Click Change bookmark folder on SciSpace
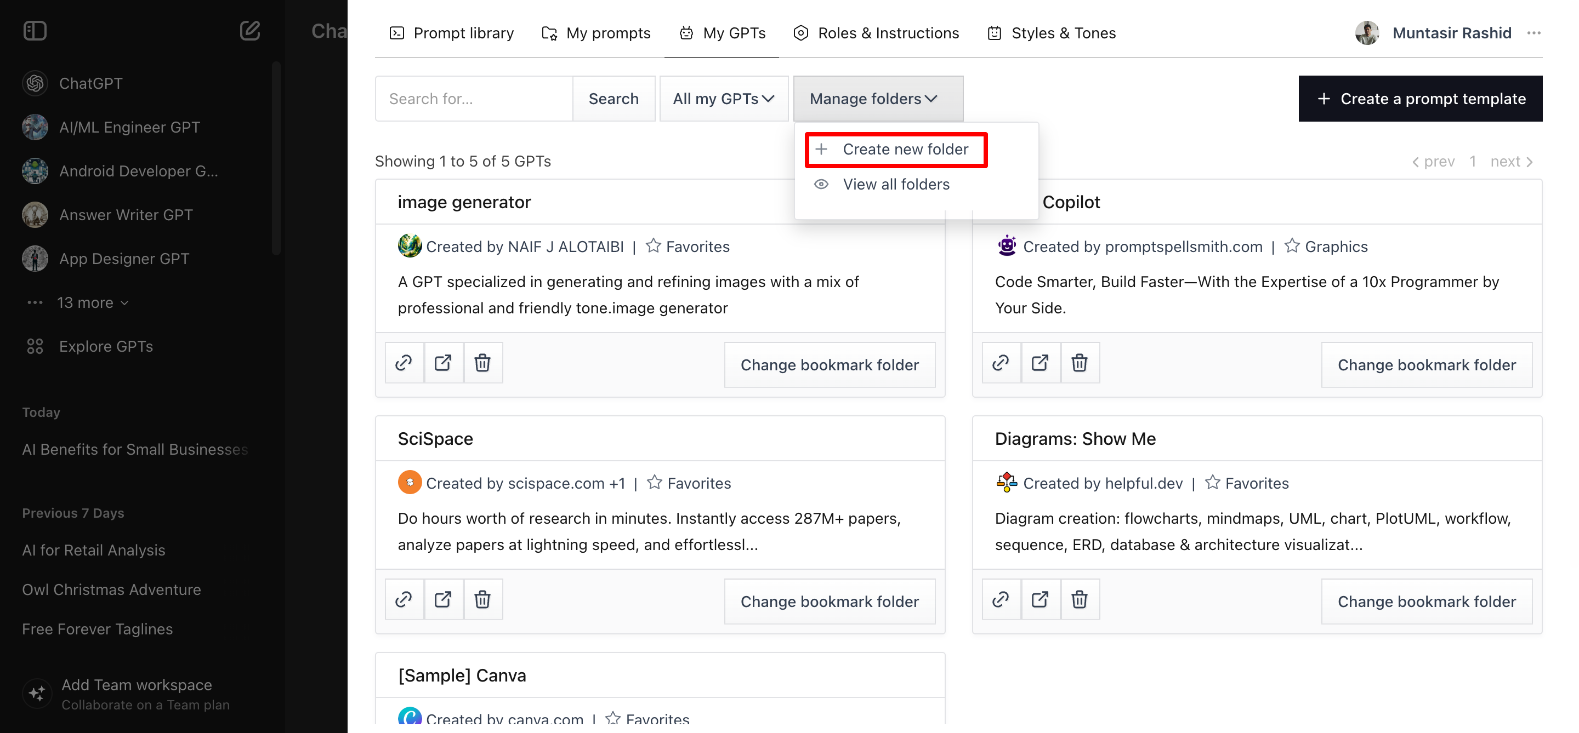 pyautogui.click(x=829, y=602)
